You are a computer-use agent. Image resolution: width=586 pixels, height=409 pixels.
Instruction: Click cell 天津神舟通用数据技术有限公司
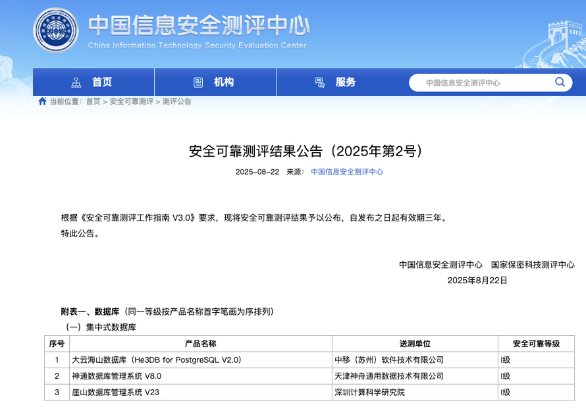(x=415, y=376)
